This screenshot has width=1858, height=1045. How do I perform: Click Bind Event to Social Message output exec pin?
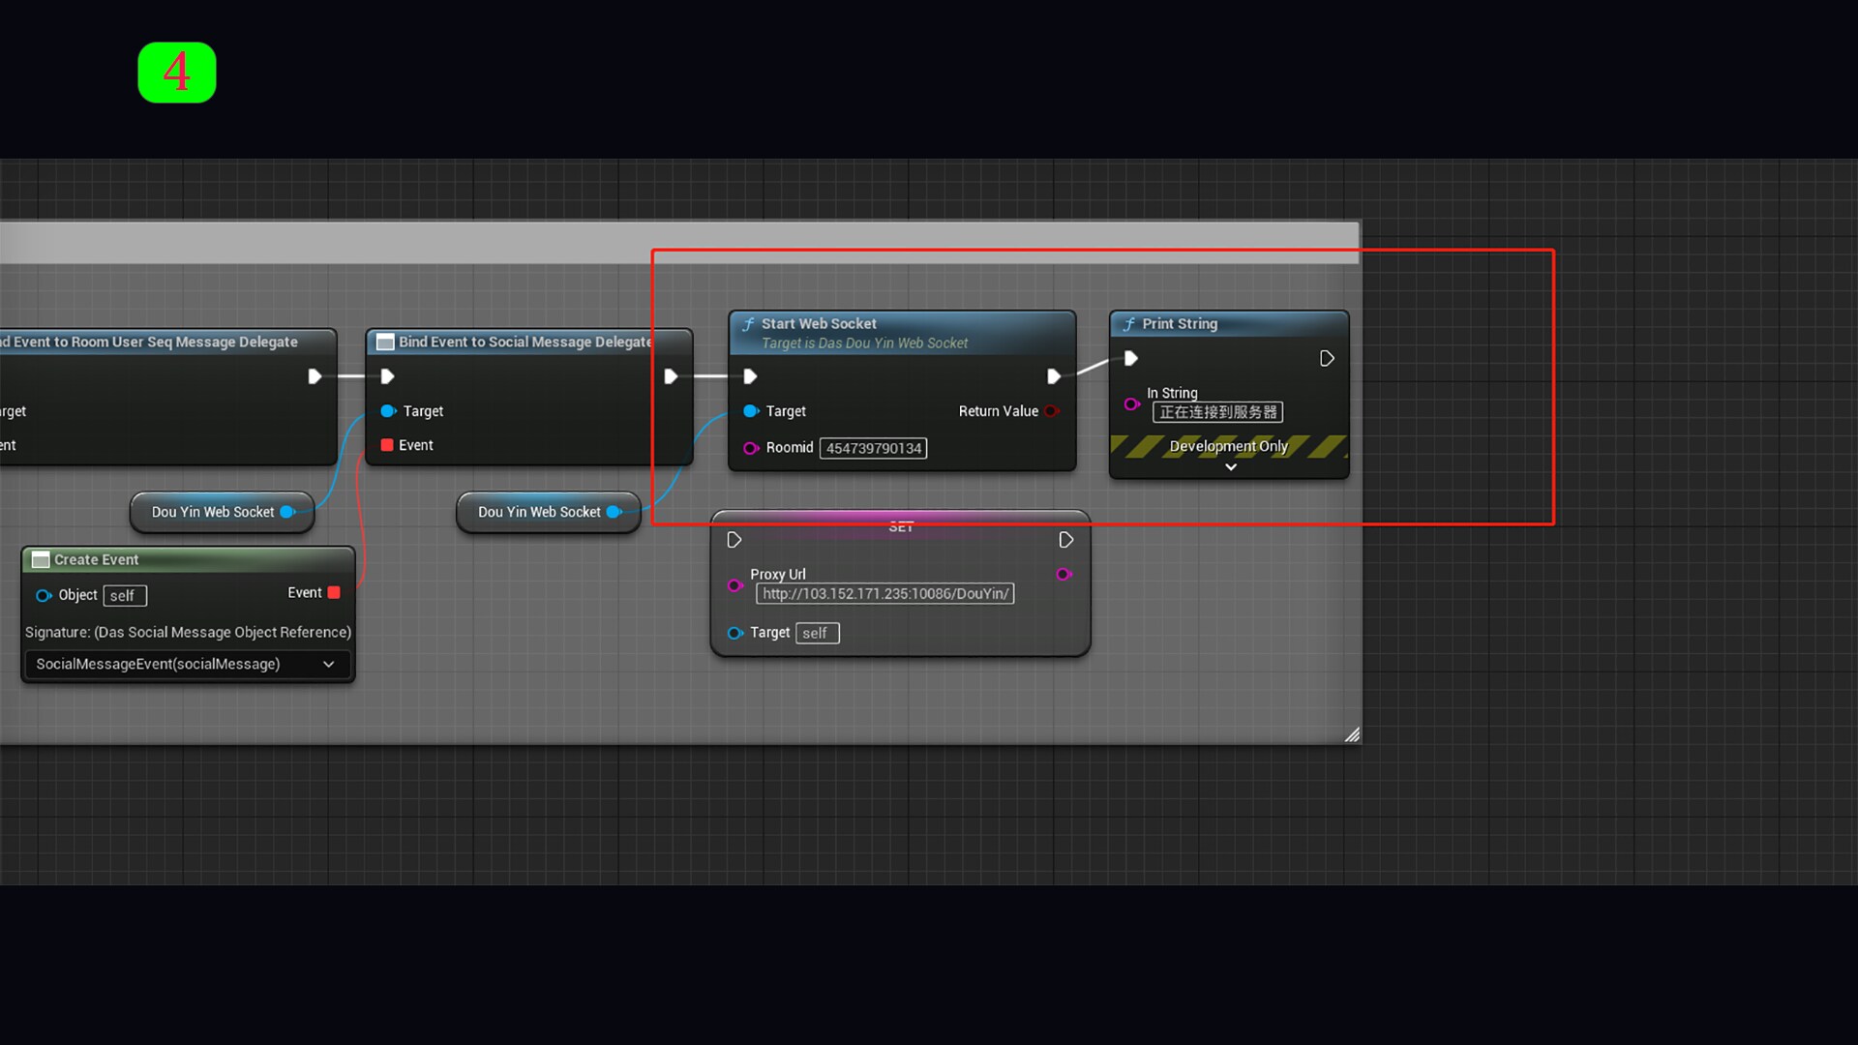[x=671, y=376]
